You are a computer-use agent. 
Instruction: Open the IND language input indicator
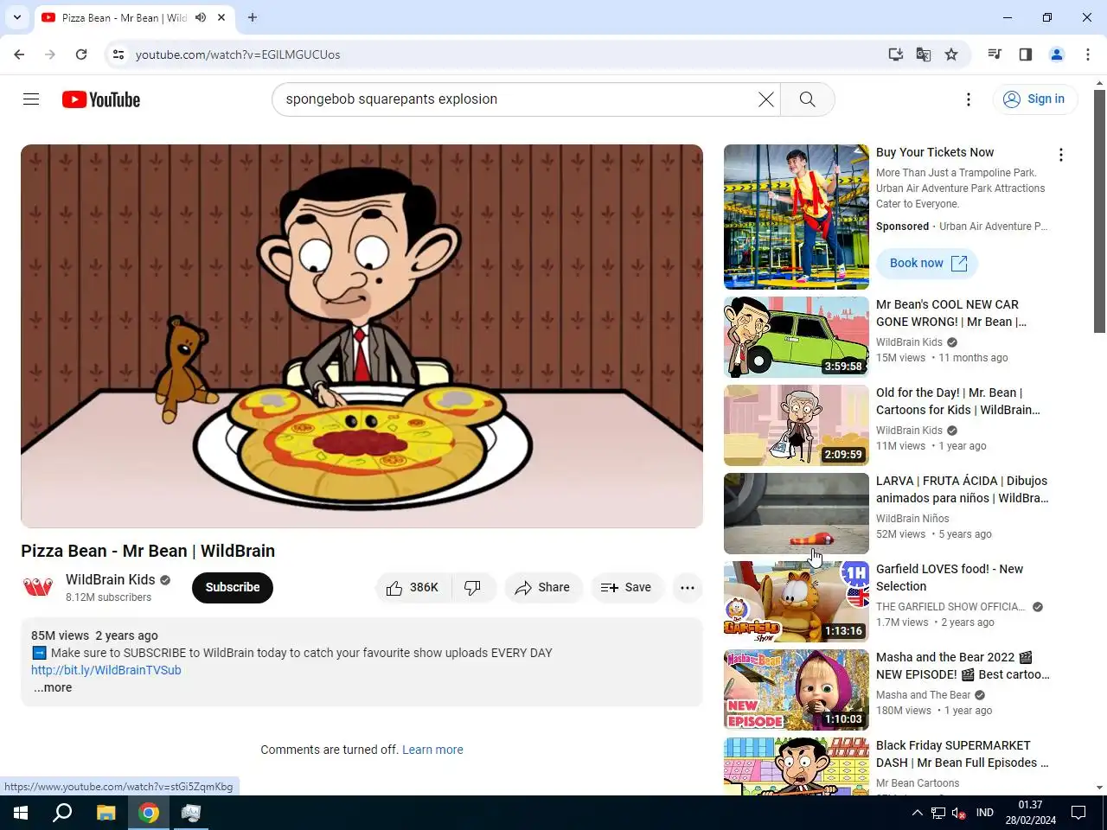[985, 813]
